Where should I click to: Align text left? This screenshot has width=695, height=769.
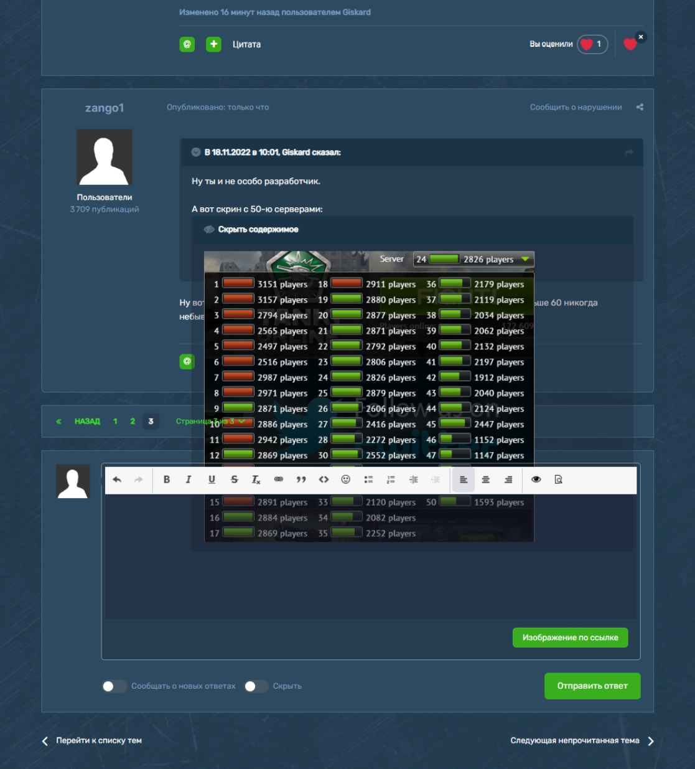click(x=464, y=479)
